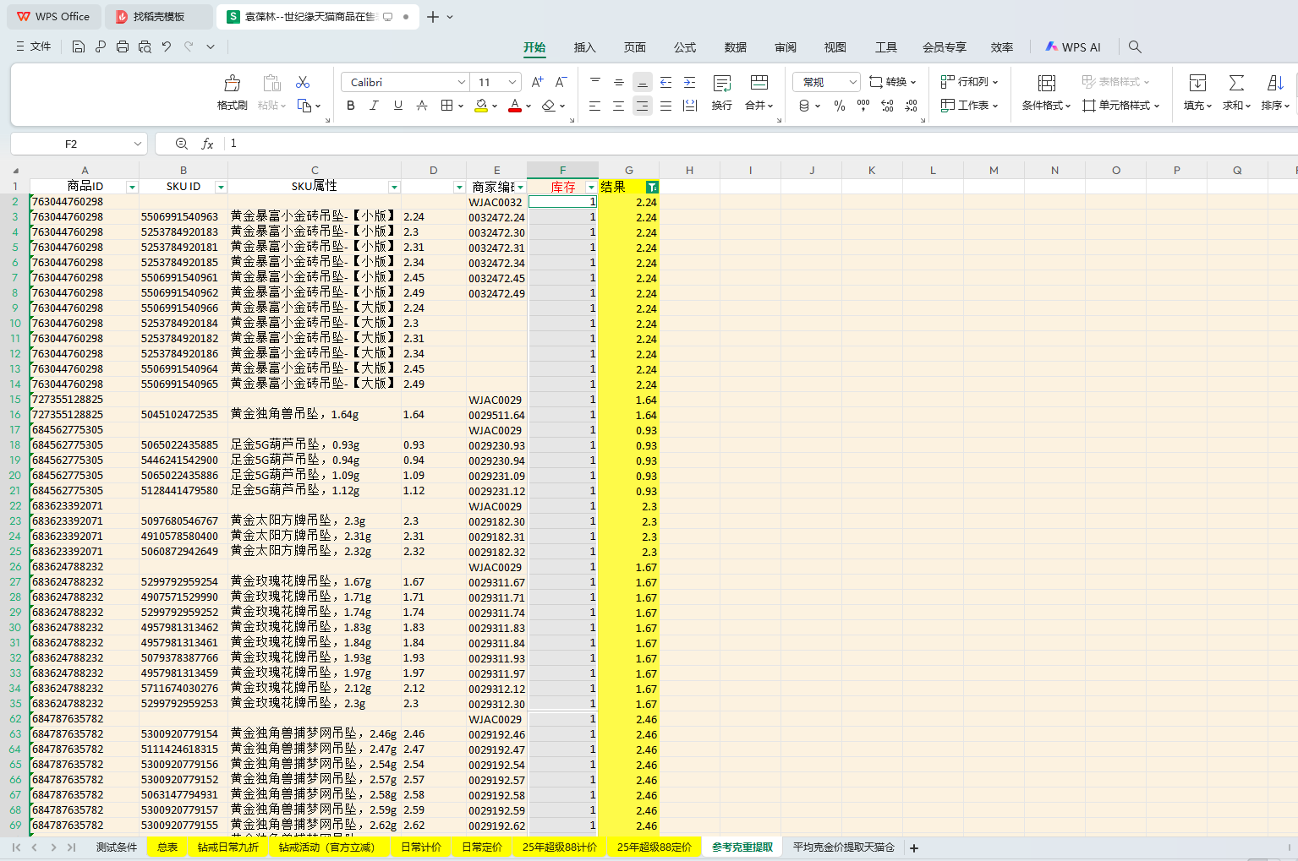The height and width of the screenshot is (861, 1298).
Task: Click the save icon in quick toolbar
Action: click(79, 46)
